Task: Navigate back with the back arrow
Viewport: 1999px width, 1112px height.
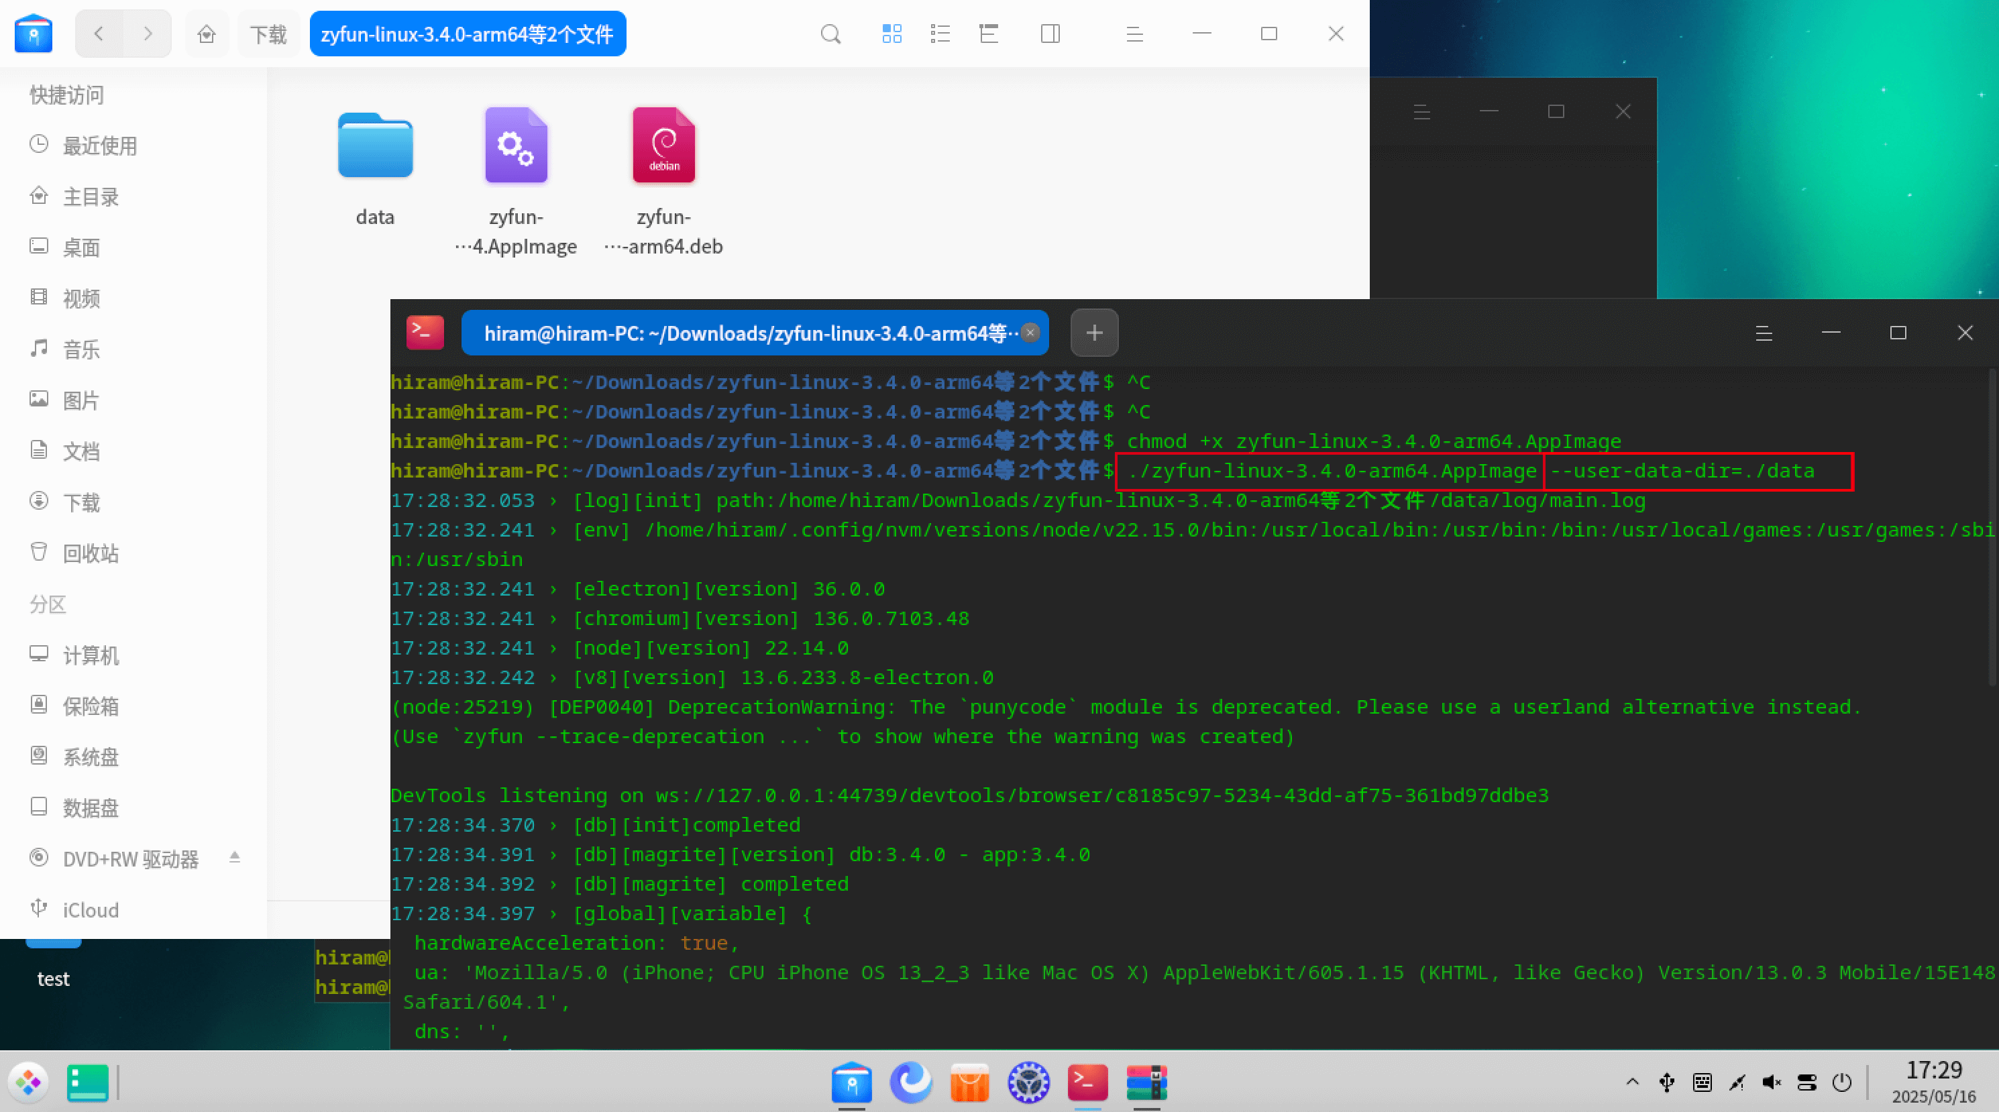Action: [99, 34]
